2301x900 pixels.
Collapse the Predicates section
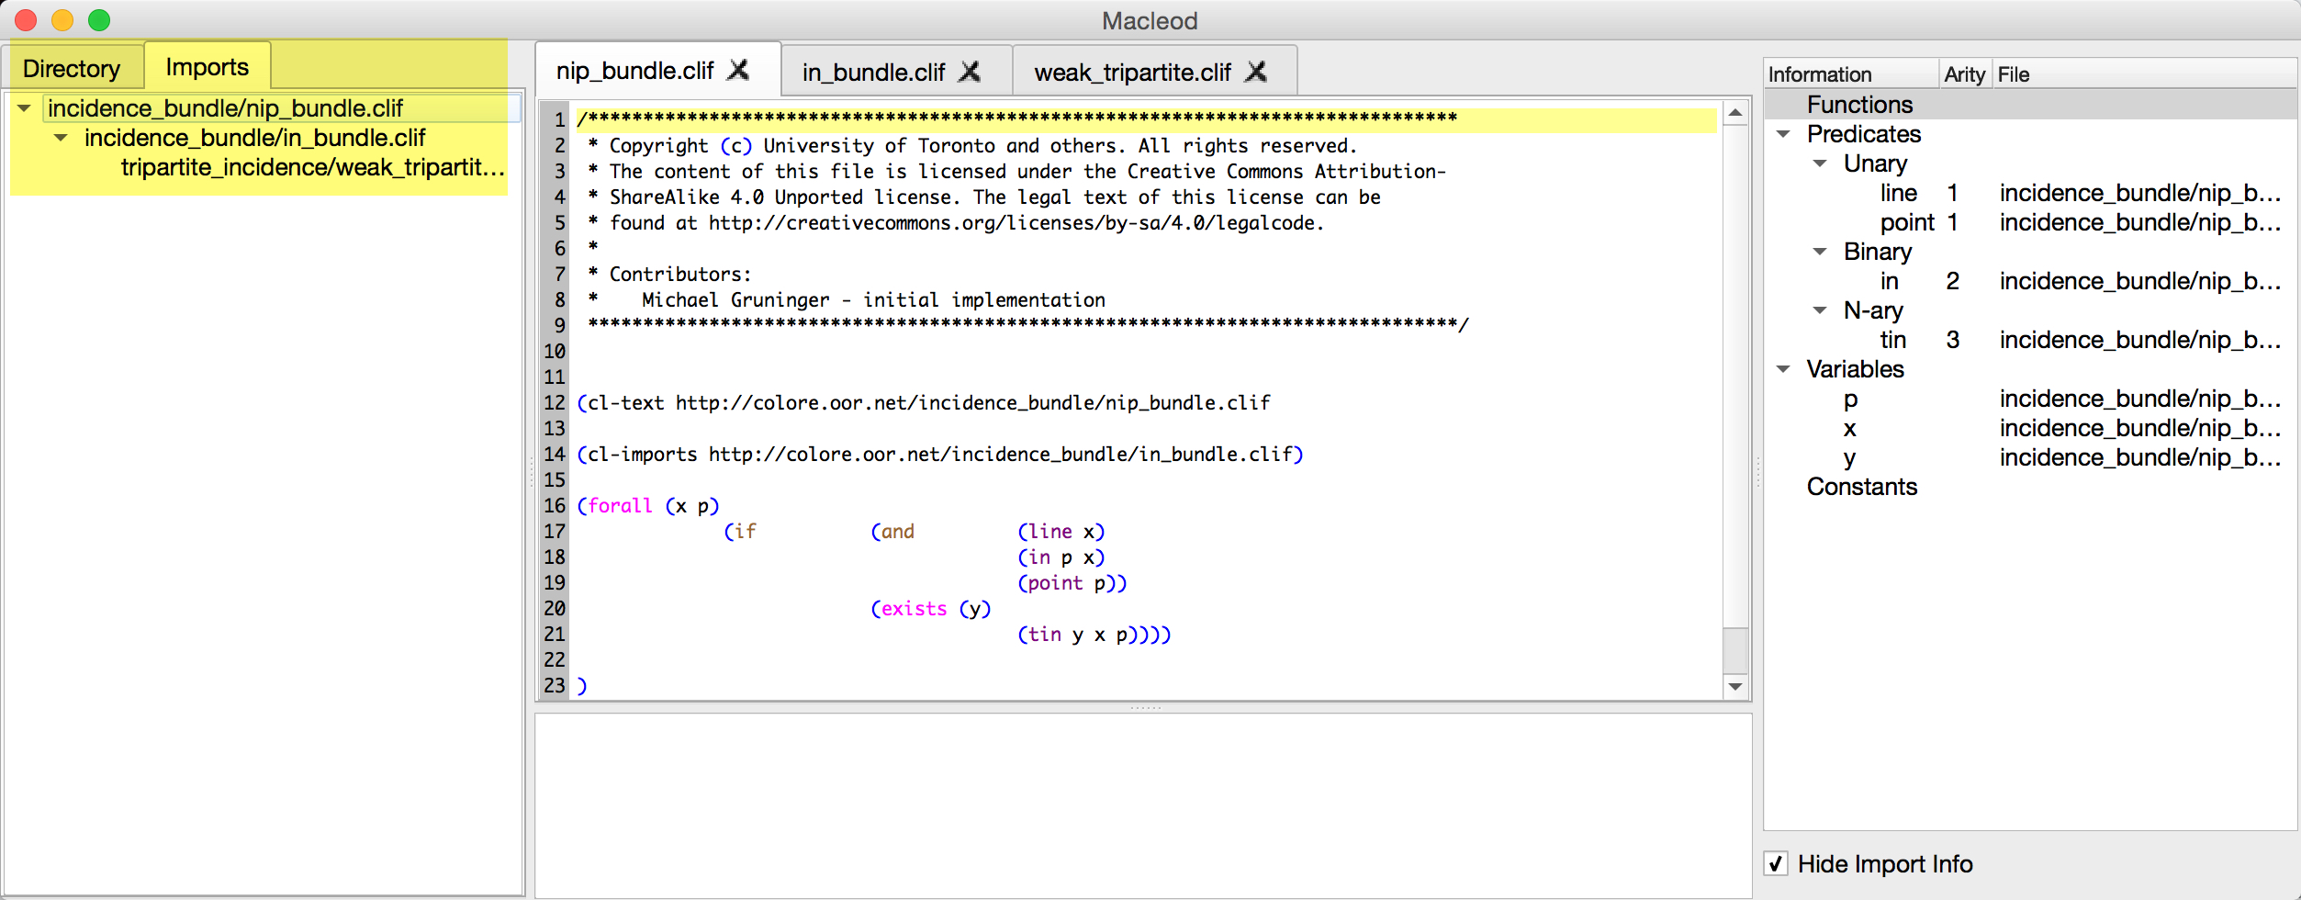[x=1783, y=134]
